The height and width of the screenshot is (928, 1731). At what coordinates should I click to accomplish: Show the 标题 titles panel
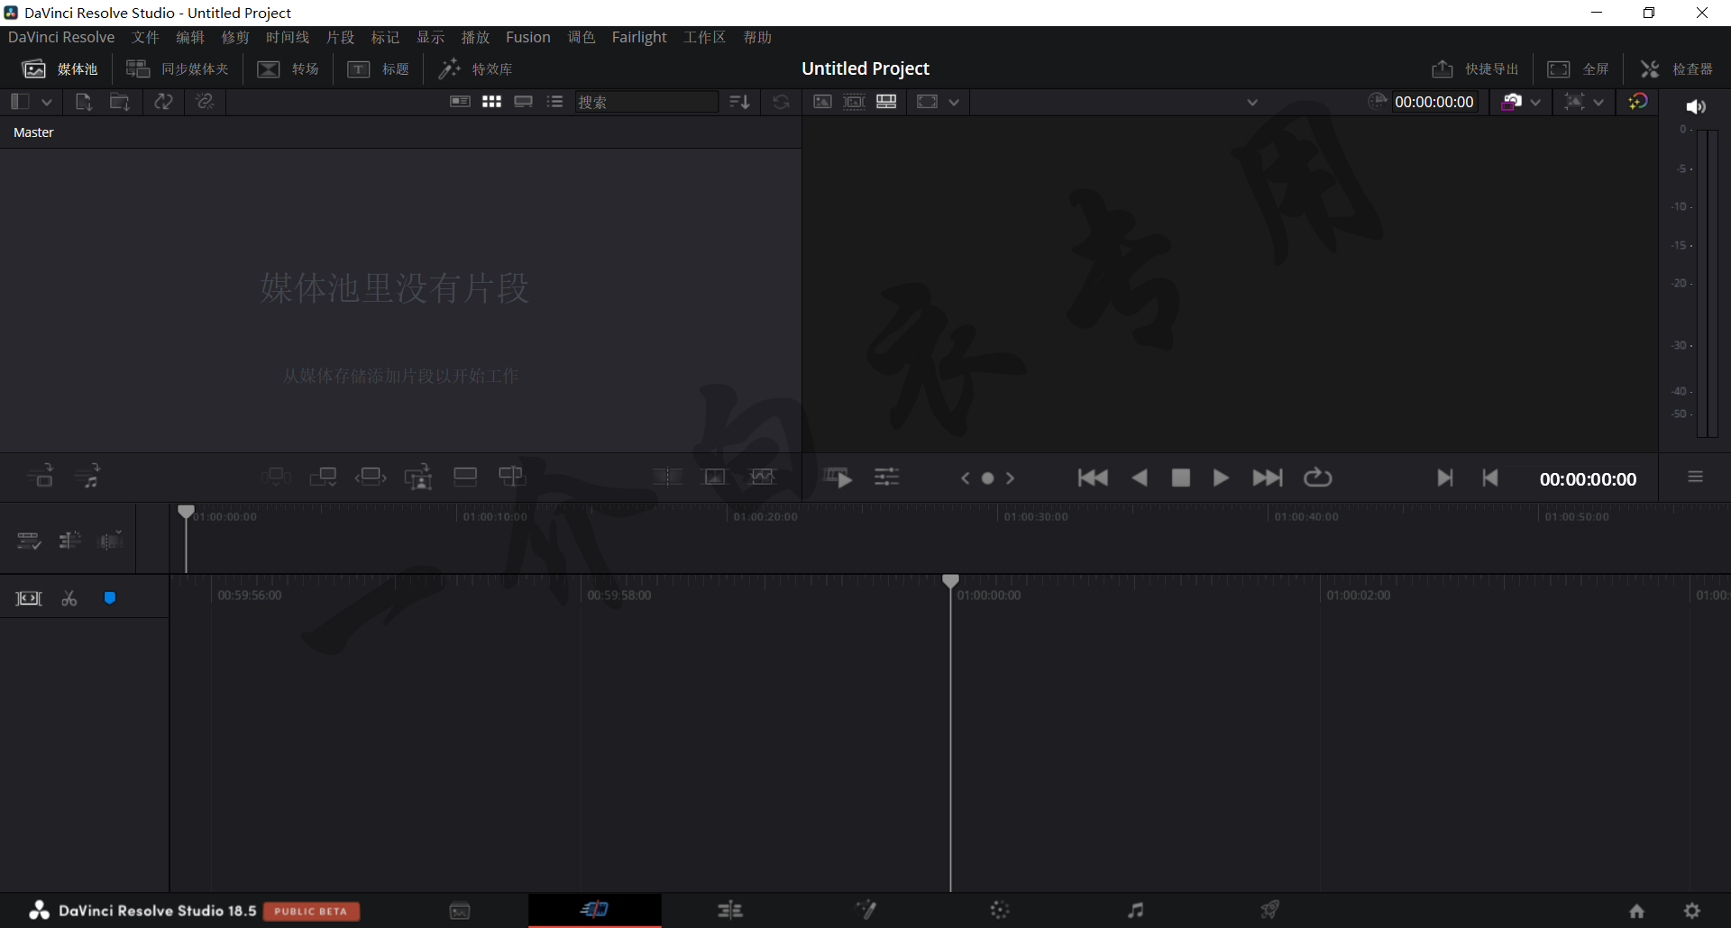point(378,69)
